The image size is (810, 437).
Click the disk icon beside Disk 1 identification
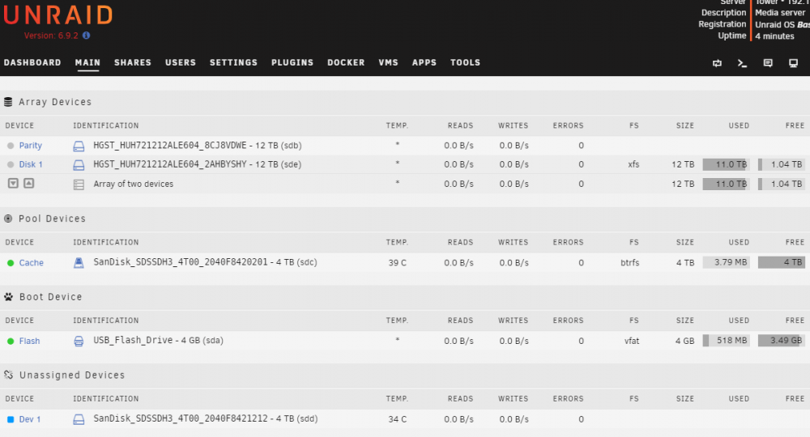tap(79, 165)
